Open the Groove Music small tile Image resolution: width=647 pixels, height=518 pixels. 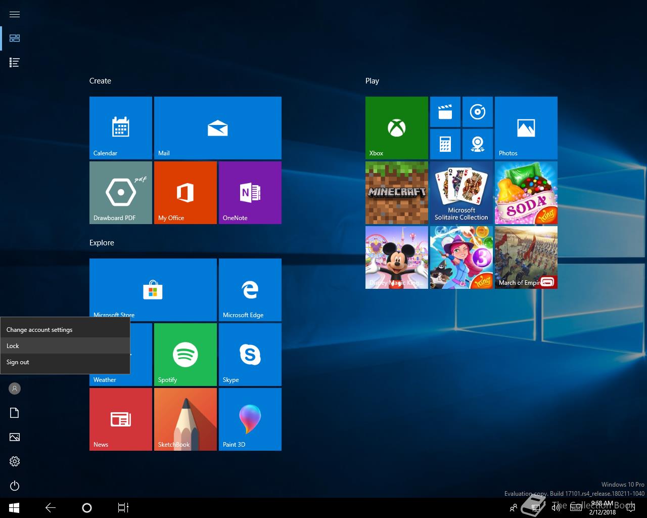coord(478,112)
